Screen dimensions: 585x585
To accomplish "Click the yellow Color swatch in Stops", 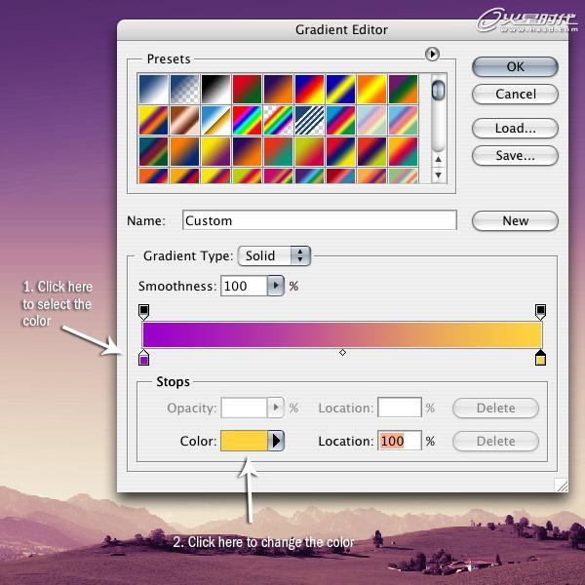I will [245, 441].
